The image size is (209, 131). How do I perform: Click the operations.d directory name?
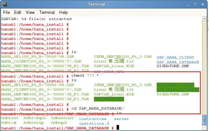(94, 123)
